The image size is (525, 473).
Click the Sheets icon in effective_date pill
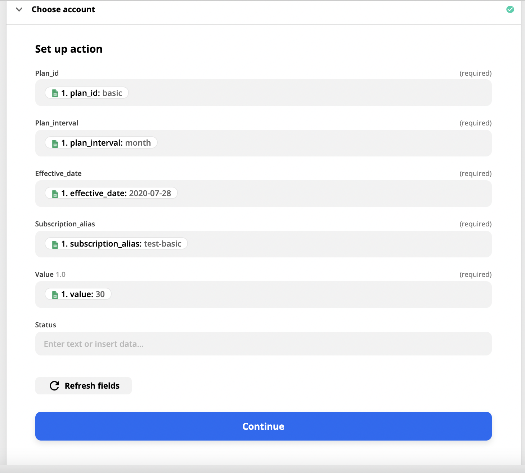[55, 194]
